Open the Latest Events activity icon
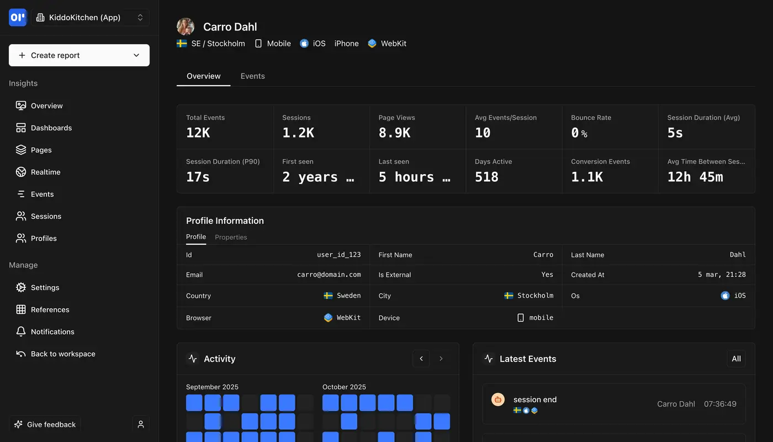This screenshot has width=773, height=442. 488,359
